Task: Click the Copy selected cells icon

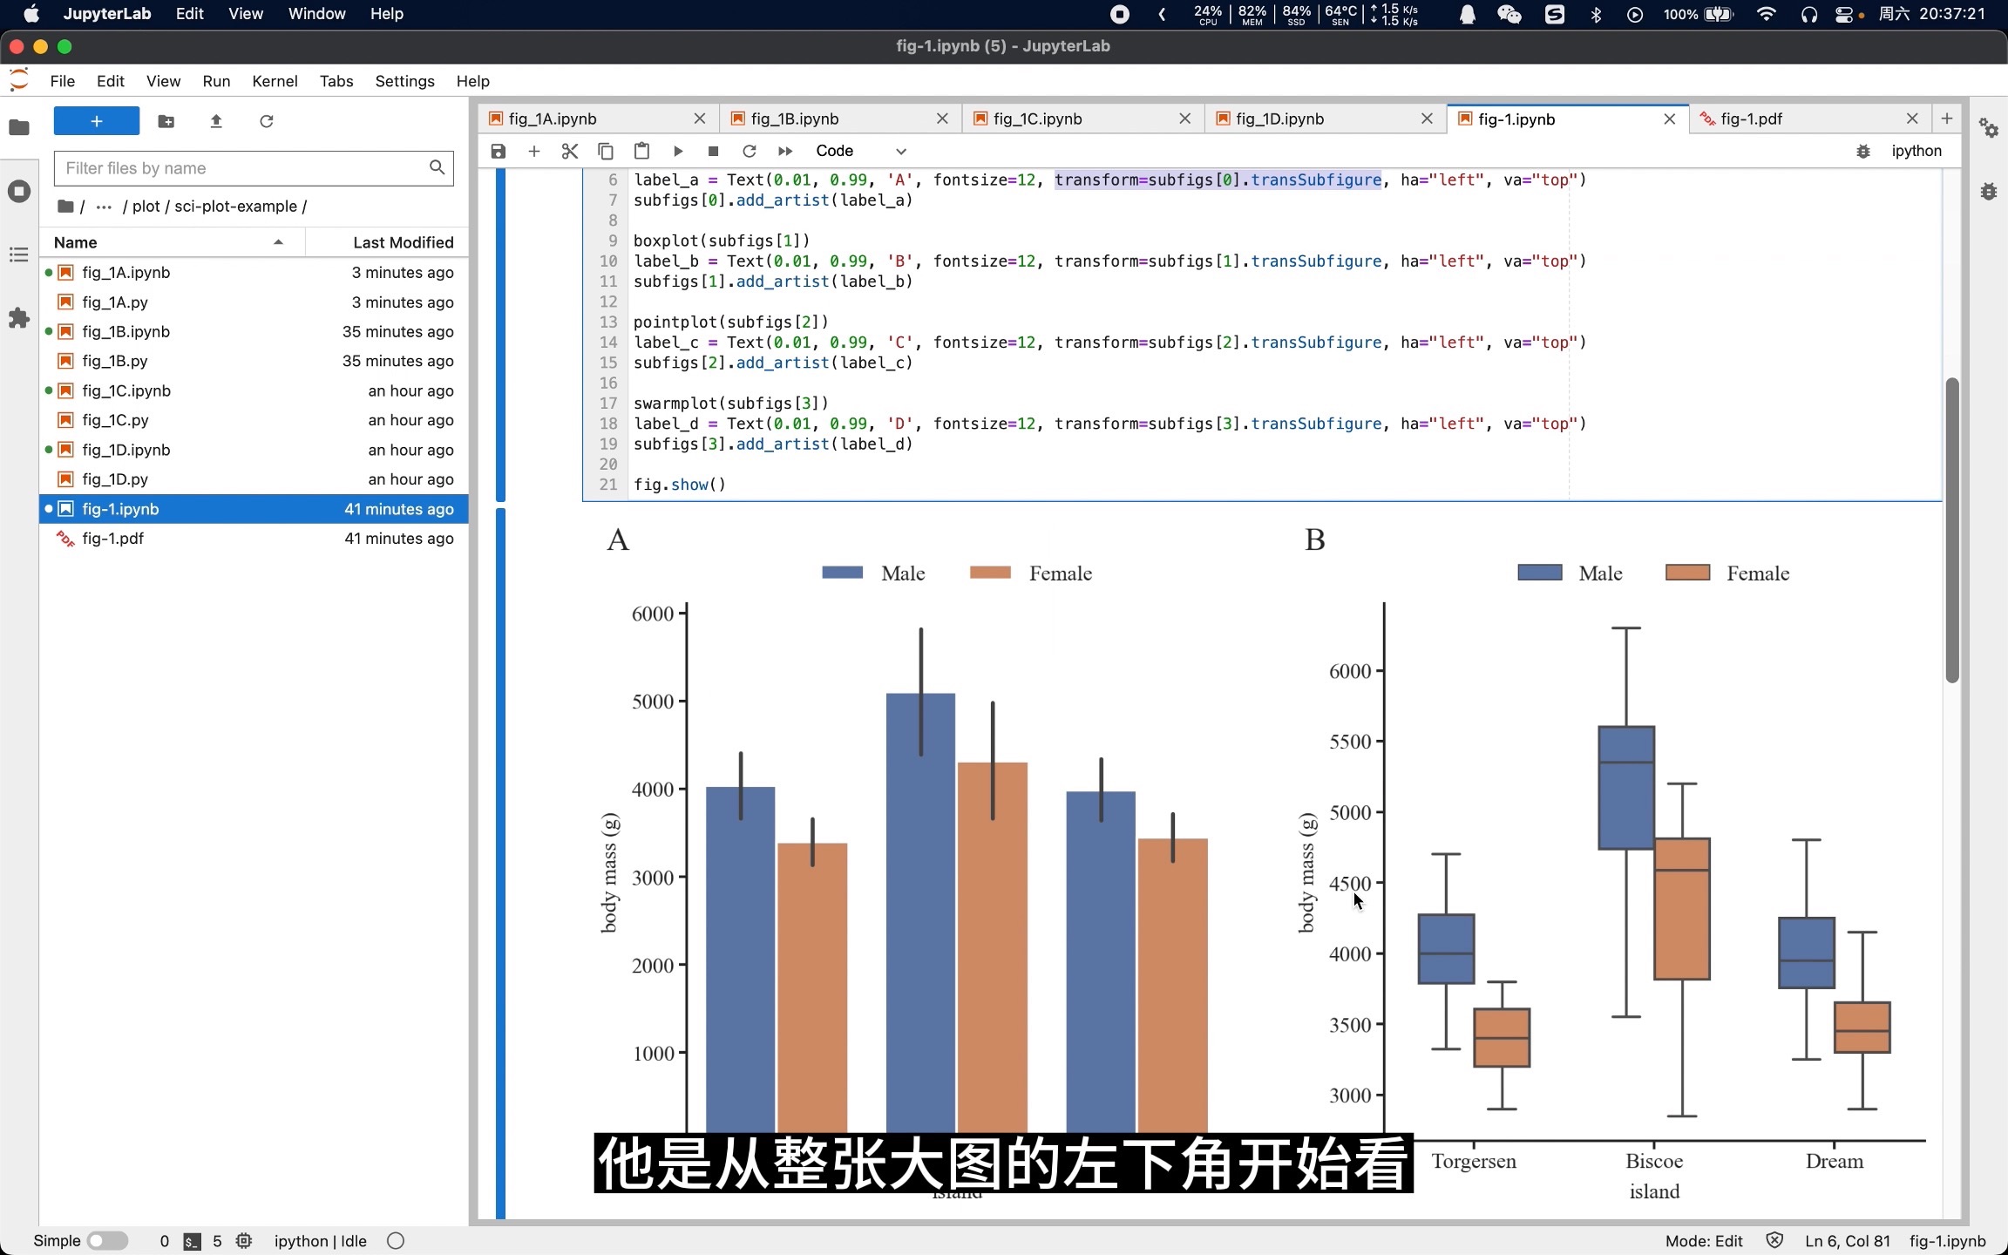Action: pyautogui.click(x=604, y=151)
